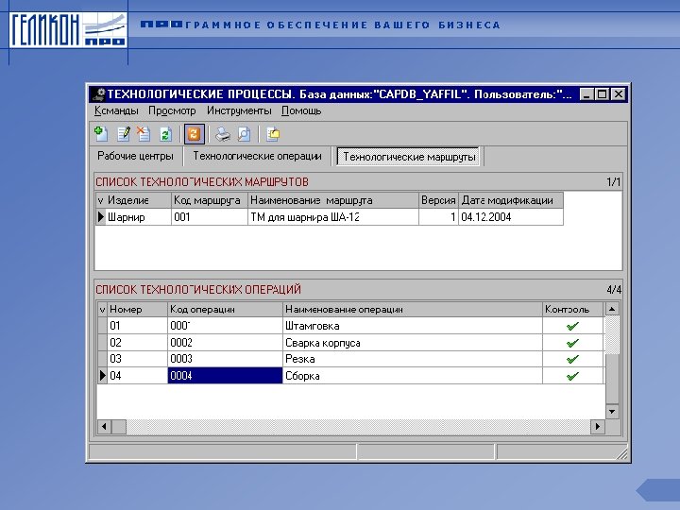Screen dimensions: 680x510
Task: Click the Код маршрута column header
Action: click(210, 200)
